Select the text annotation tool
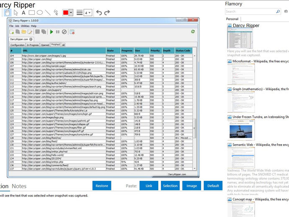Viewport: 289px width, 217px height. click(23, 13)
